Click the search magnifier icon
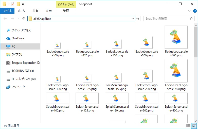Viewport: 198px width, 129px height. tap(191, 19)
